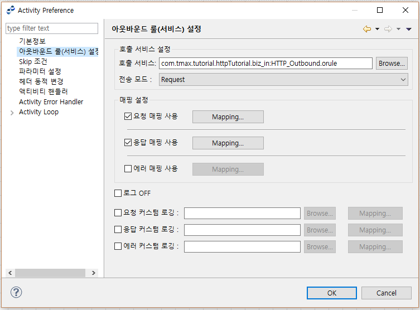Open the view menu triangle icon
The image size is (420, 310).
(409, 29)
